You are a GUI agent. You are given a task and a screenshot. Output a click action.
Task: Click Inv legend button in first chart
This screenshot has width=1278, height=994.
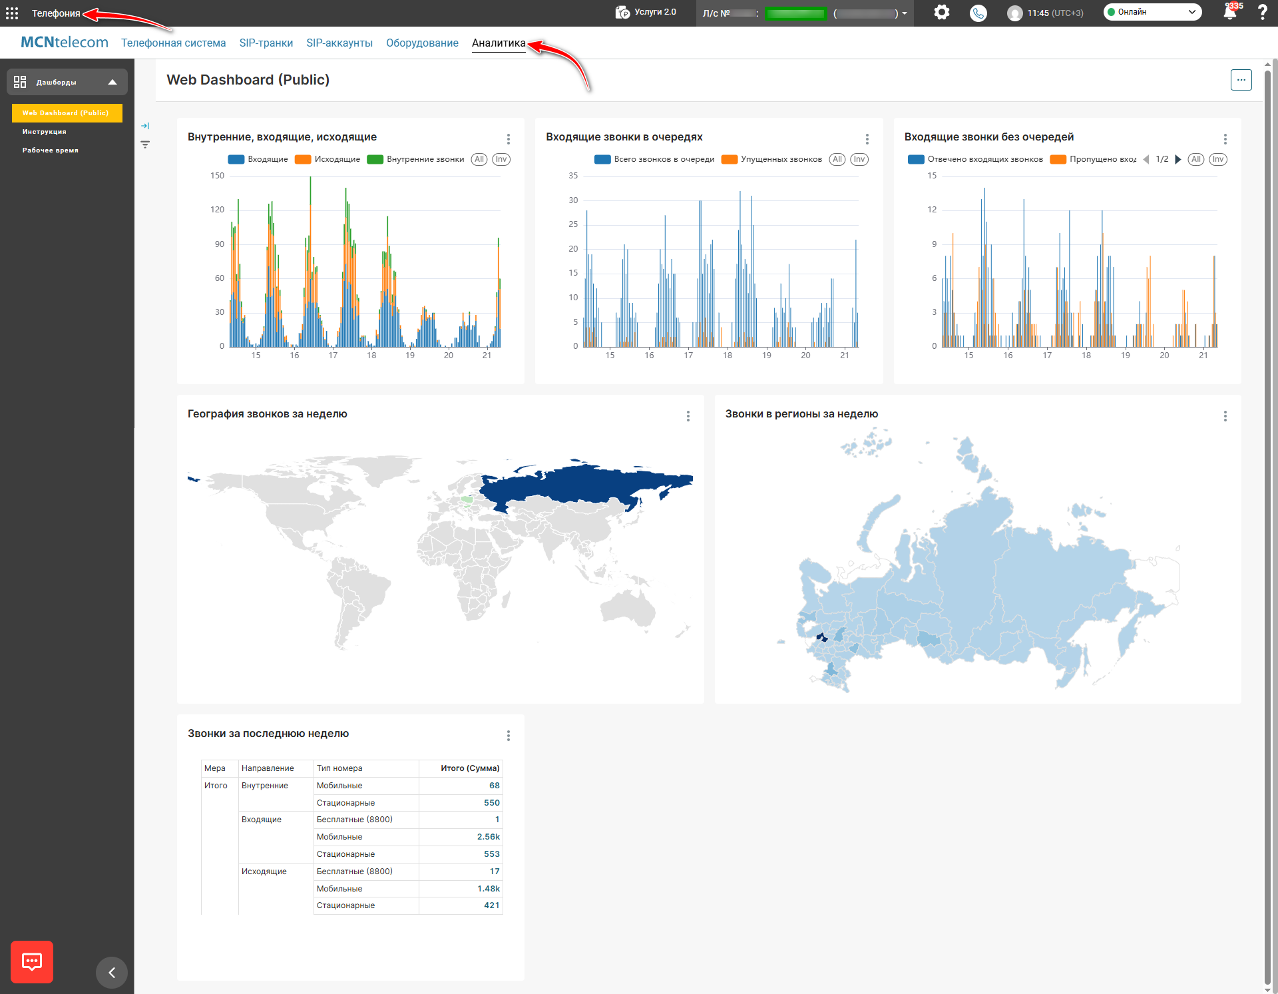click(x=501, y=160)
